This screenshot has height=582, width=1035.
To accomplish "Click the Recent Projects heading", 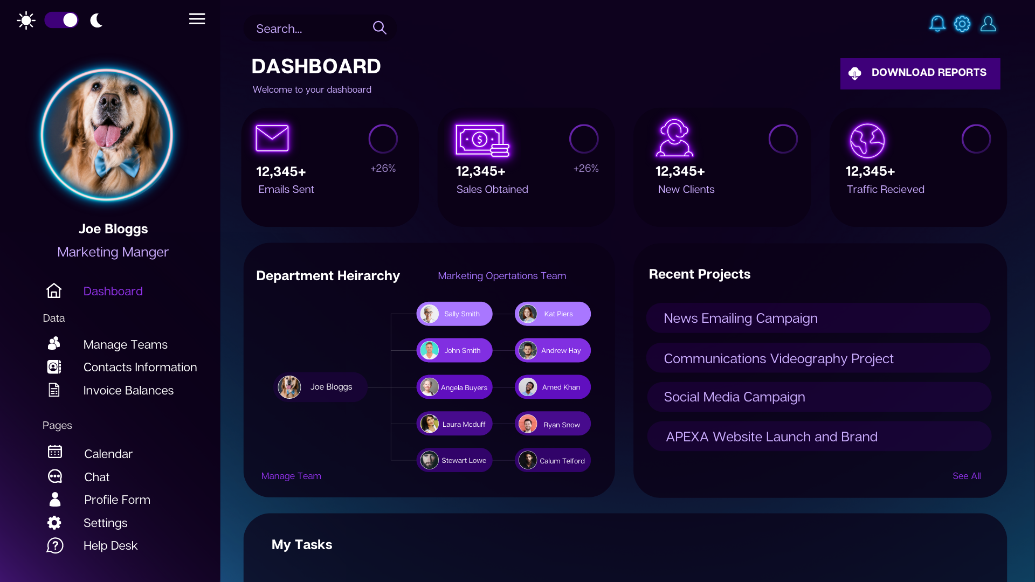I will (x=700, y=274).
